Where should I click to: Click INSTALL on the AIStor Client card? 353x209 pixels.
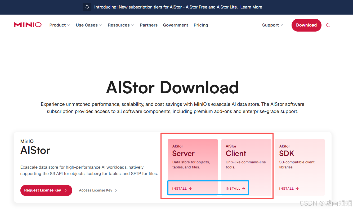coord(235,189)
